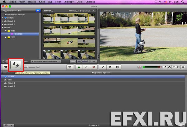The width and height of the screenshot is (187, 127).
Task: Expand Новый 2 in the event library
Action: click(2, 24)
